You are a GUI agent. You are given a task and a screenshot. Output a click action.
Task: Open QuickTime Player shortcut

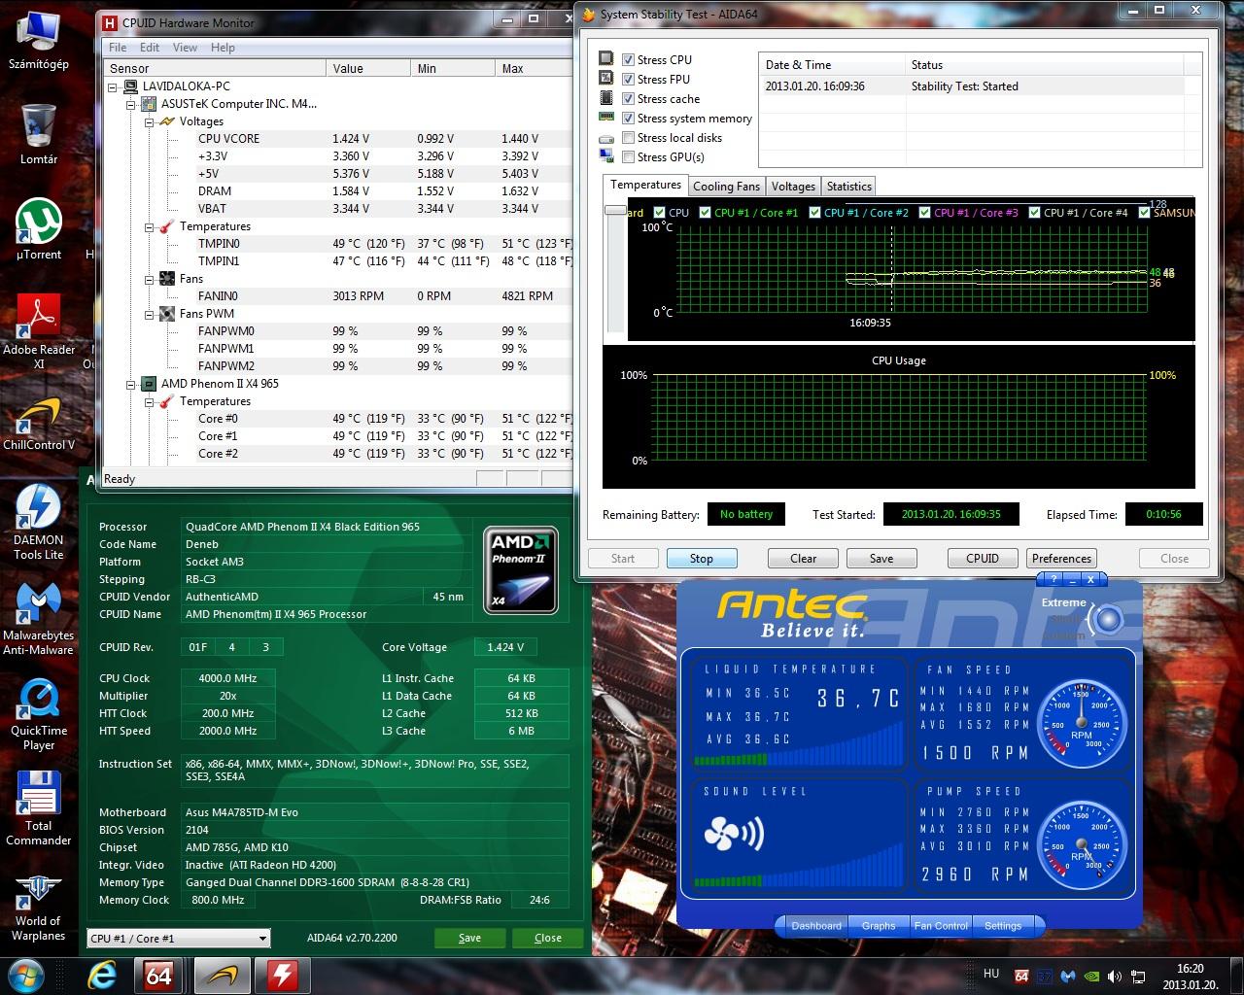pyautogui.click(x=39, y=712)
